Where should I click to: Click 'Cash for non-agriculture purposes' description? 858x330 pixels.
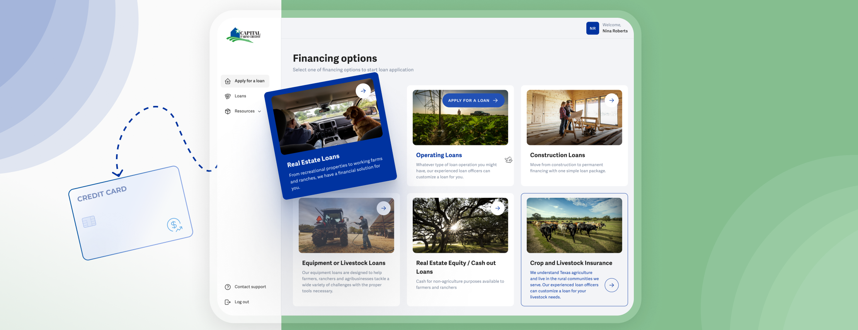click(x=460, y=284)
